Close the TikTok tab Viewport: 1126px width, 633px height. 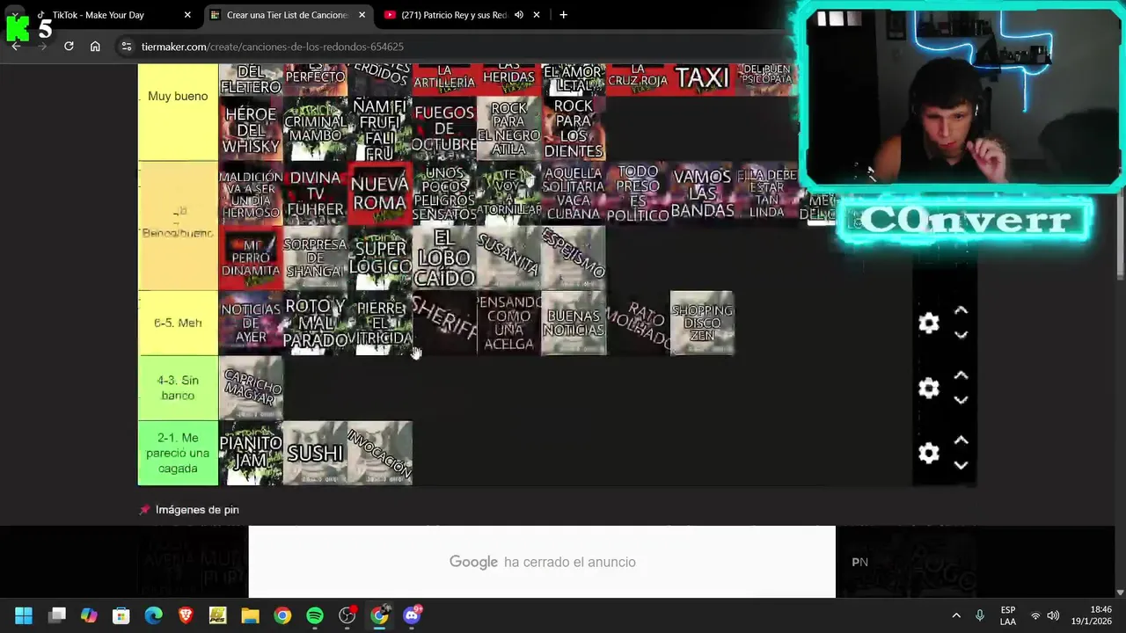pyautogui.click(x=187, y=15)
